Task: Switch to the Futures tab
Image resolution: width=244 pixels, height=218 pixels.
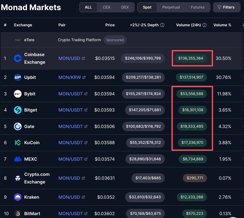Action: (198, 7)
